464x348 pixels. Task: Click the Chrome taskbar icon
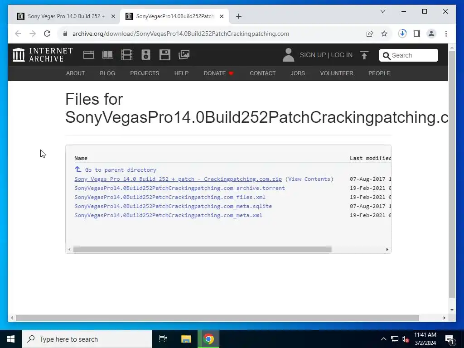click(x=208, y=339)
